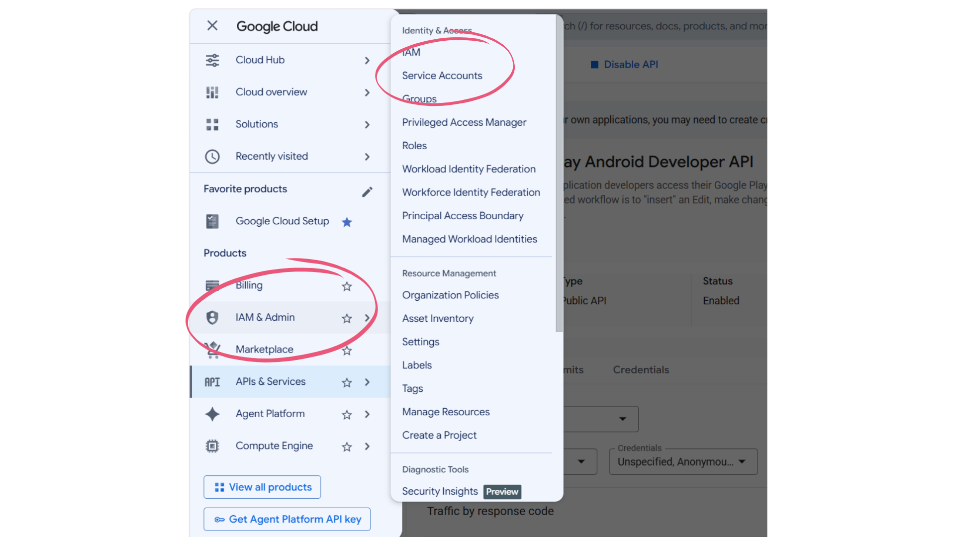Click the Cloud overview dashboard icon
The height and width of the screenshot is (537, 955).
[212, 92]
